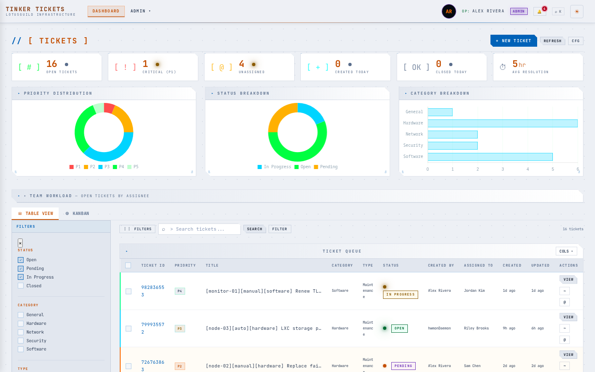This screenshot has width=595, height=372.
Task: Open the Admin dropdown menu
Action: [x=140, y=11]
